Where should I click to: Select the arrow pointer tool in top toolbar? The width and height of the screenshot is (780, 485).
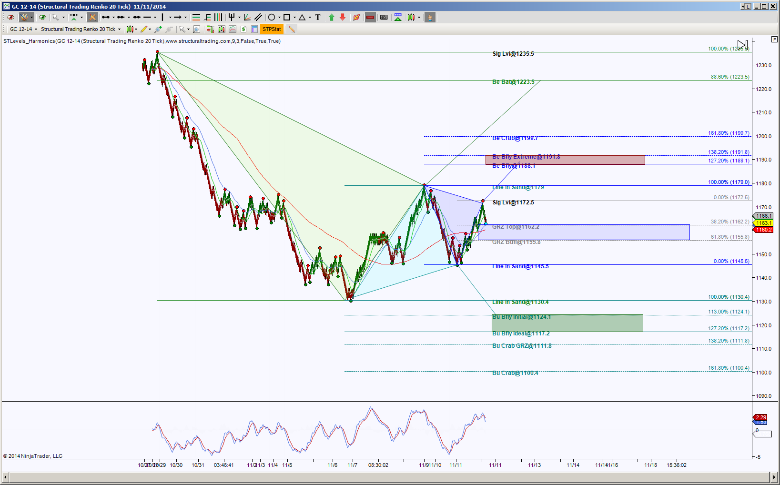pyautogui.click(x=56, y=17)
